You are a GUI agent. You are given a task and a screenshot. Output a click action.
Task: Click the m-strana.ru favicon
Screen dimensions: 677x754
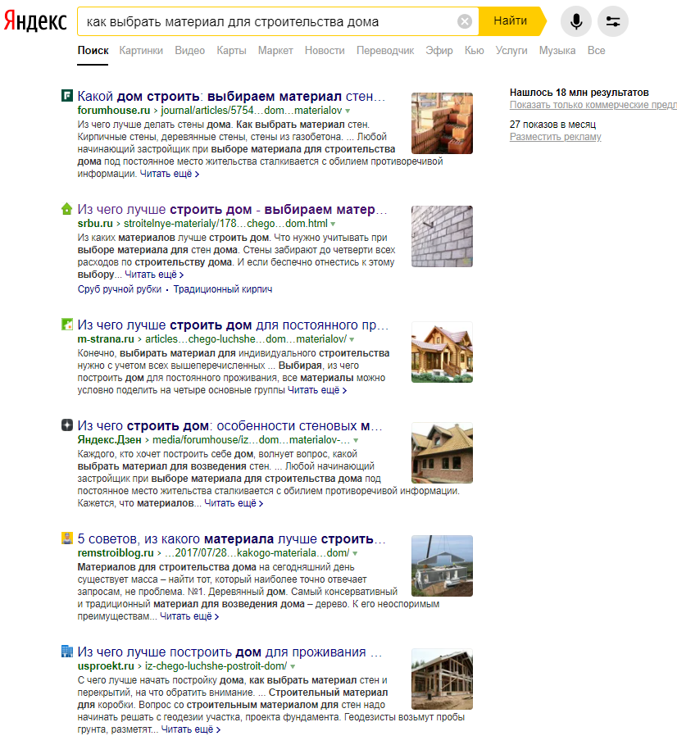tap(67, 324)
